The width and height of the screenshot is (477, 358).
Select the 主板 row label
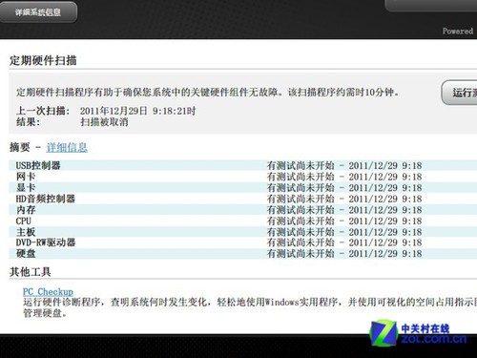coord(26,232)
